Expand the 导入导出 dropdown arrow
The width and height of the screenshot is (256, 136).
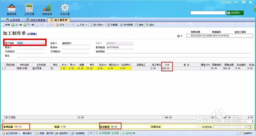coord(104,25)
